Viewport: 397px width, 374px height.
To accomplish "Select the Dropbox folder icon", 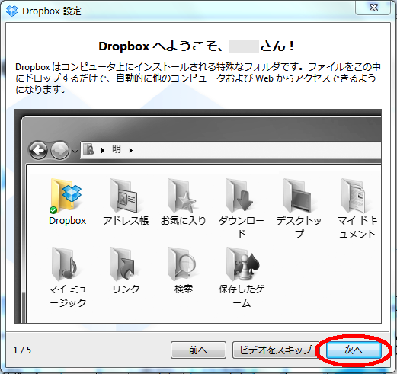I will (66, 196).
